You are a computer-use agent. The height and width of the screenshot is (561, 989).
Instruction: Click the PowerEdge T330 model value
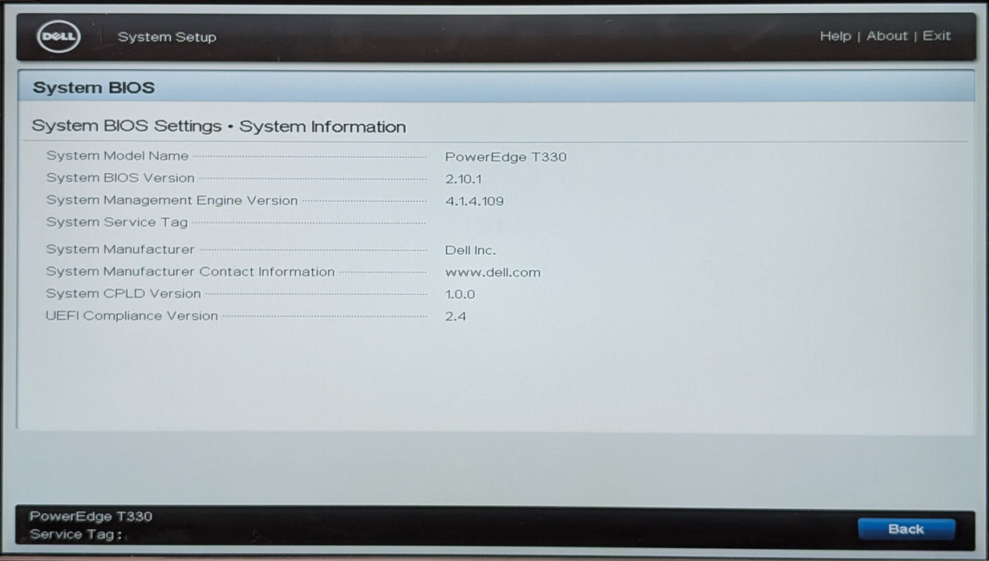[x=505, y=157]
